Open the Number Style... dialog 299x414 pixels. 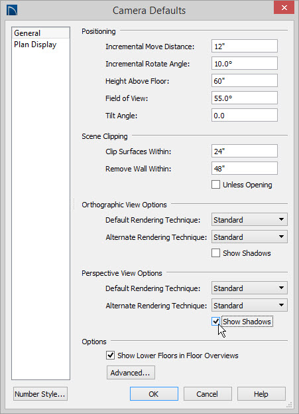tap(40, 394)
